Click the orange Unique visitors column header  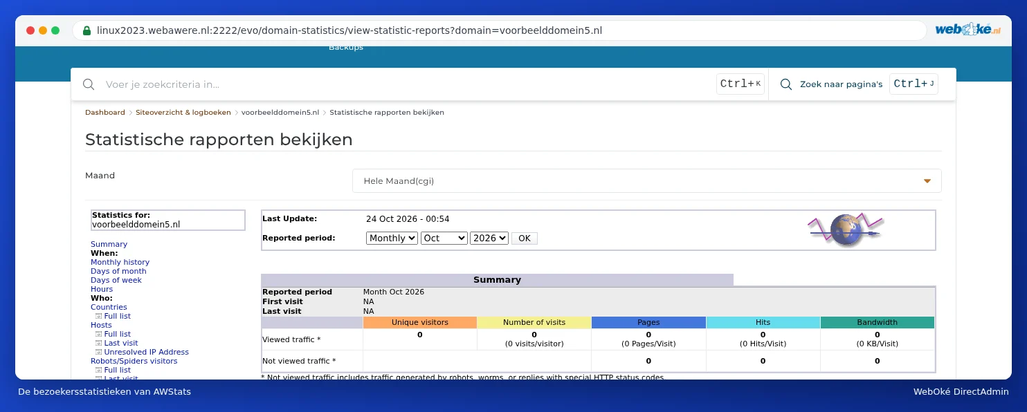420,323
